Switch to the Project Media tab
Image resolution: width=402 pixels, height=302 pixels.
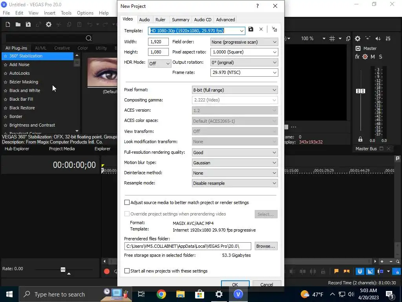tap(62, 149)
